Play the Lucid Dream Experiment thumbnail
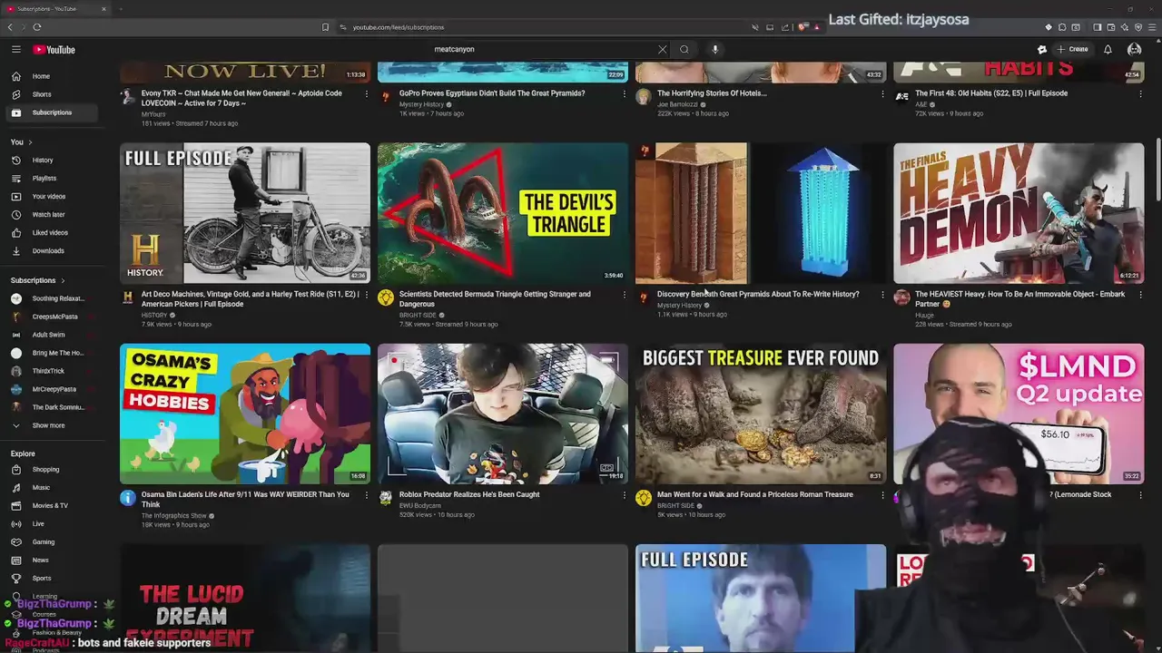The width and height of the screenshot is (1162, 653). point(245,599)
